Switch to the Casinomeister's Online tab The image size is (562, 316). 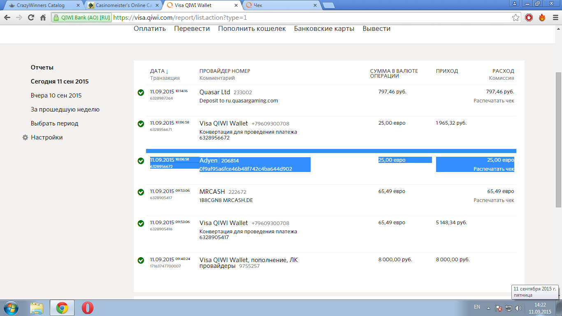[x=124, y=5]
